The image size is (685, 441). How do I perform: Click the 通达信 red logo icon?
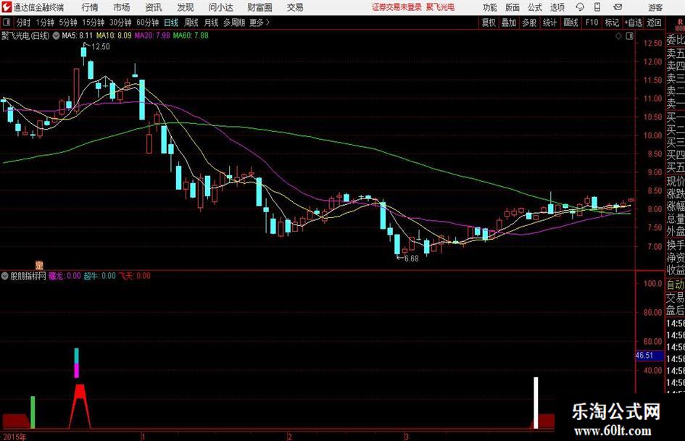(x=7, y=7)
